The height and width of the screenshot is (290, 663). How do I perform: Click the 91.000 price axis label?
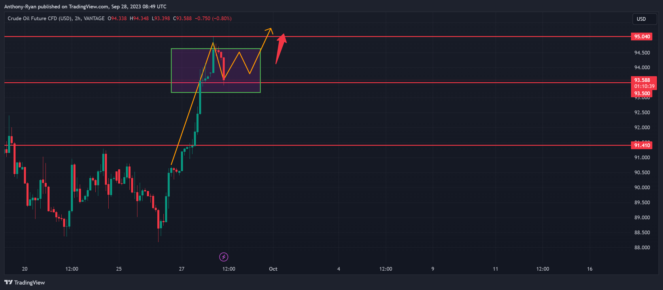[x=642, y=158]
